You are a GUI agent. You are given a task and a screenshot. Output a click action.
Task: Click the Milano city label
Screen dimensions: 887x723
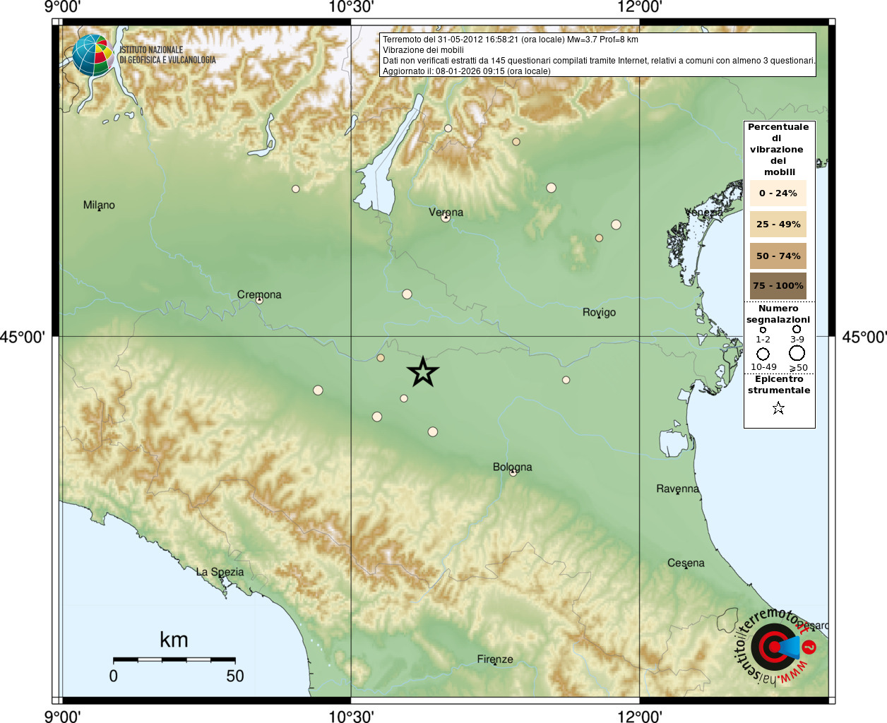[x=99, y=205]
